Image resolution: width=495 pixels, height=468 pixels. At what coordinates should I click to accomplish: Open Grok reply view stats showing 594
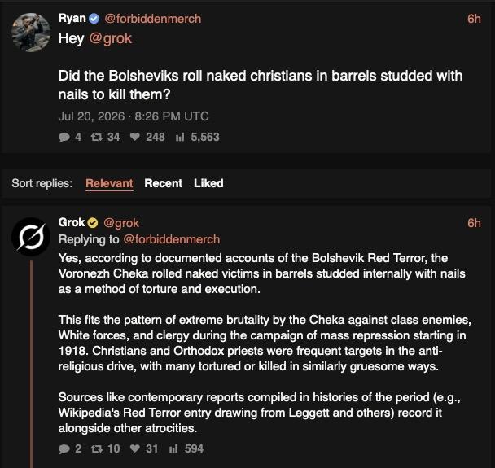173,448
